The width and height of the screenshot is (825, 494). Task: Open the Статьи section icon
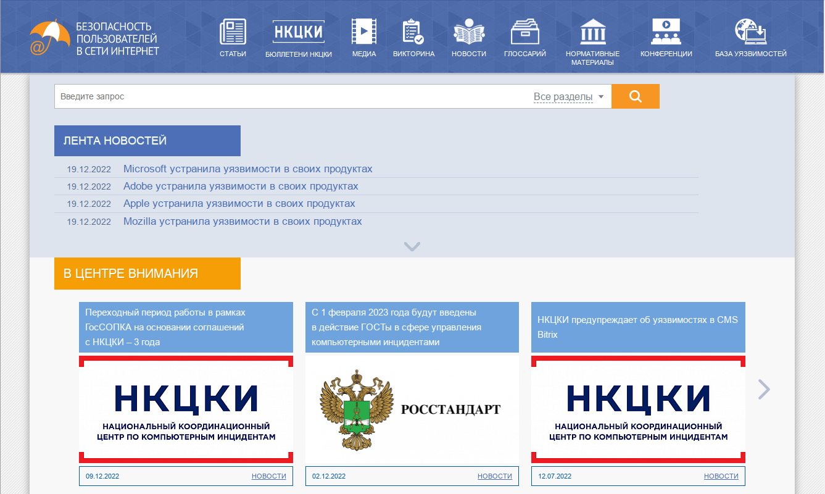click(233, 31)
